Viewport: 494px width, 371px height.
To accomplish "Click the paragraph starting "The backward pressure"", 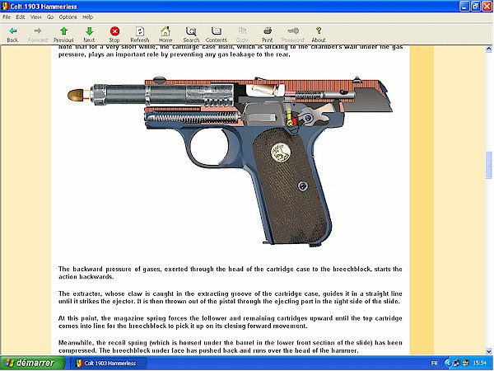I will [x=231, y=273].
